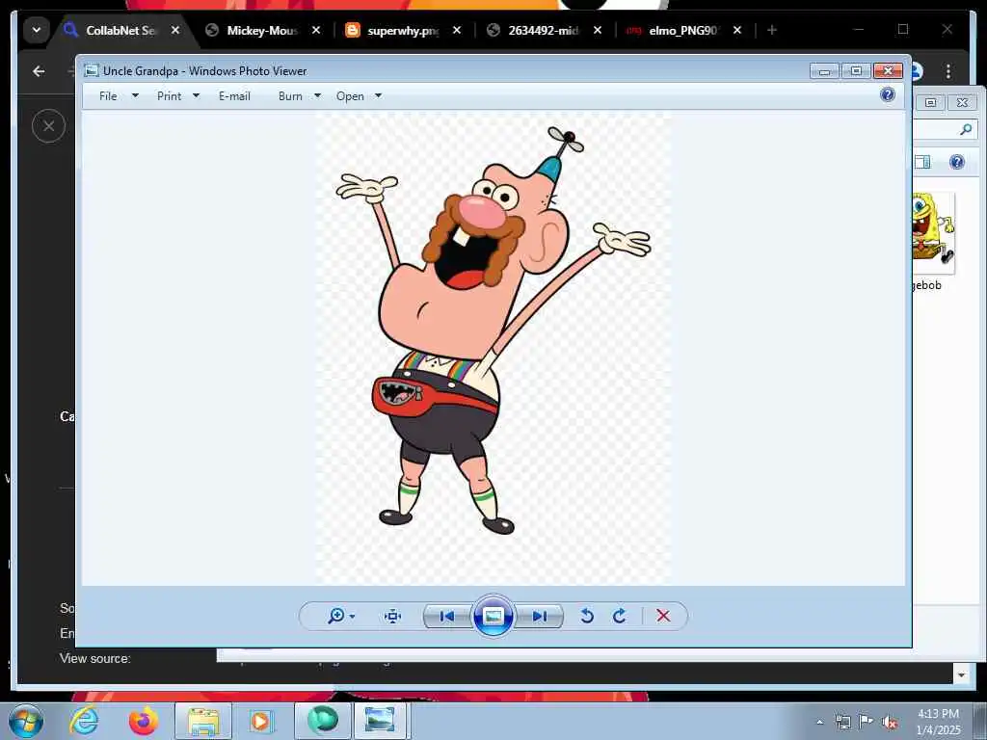Click green round app on taskbar
This screenshot has width=987, height=740.
(x=323, y=721)
